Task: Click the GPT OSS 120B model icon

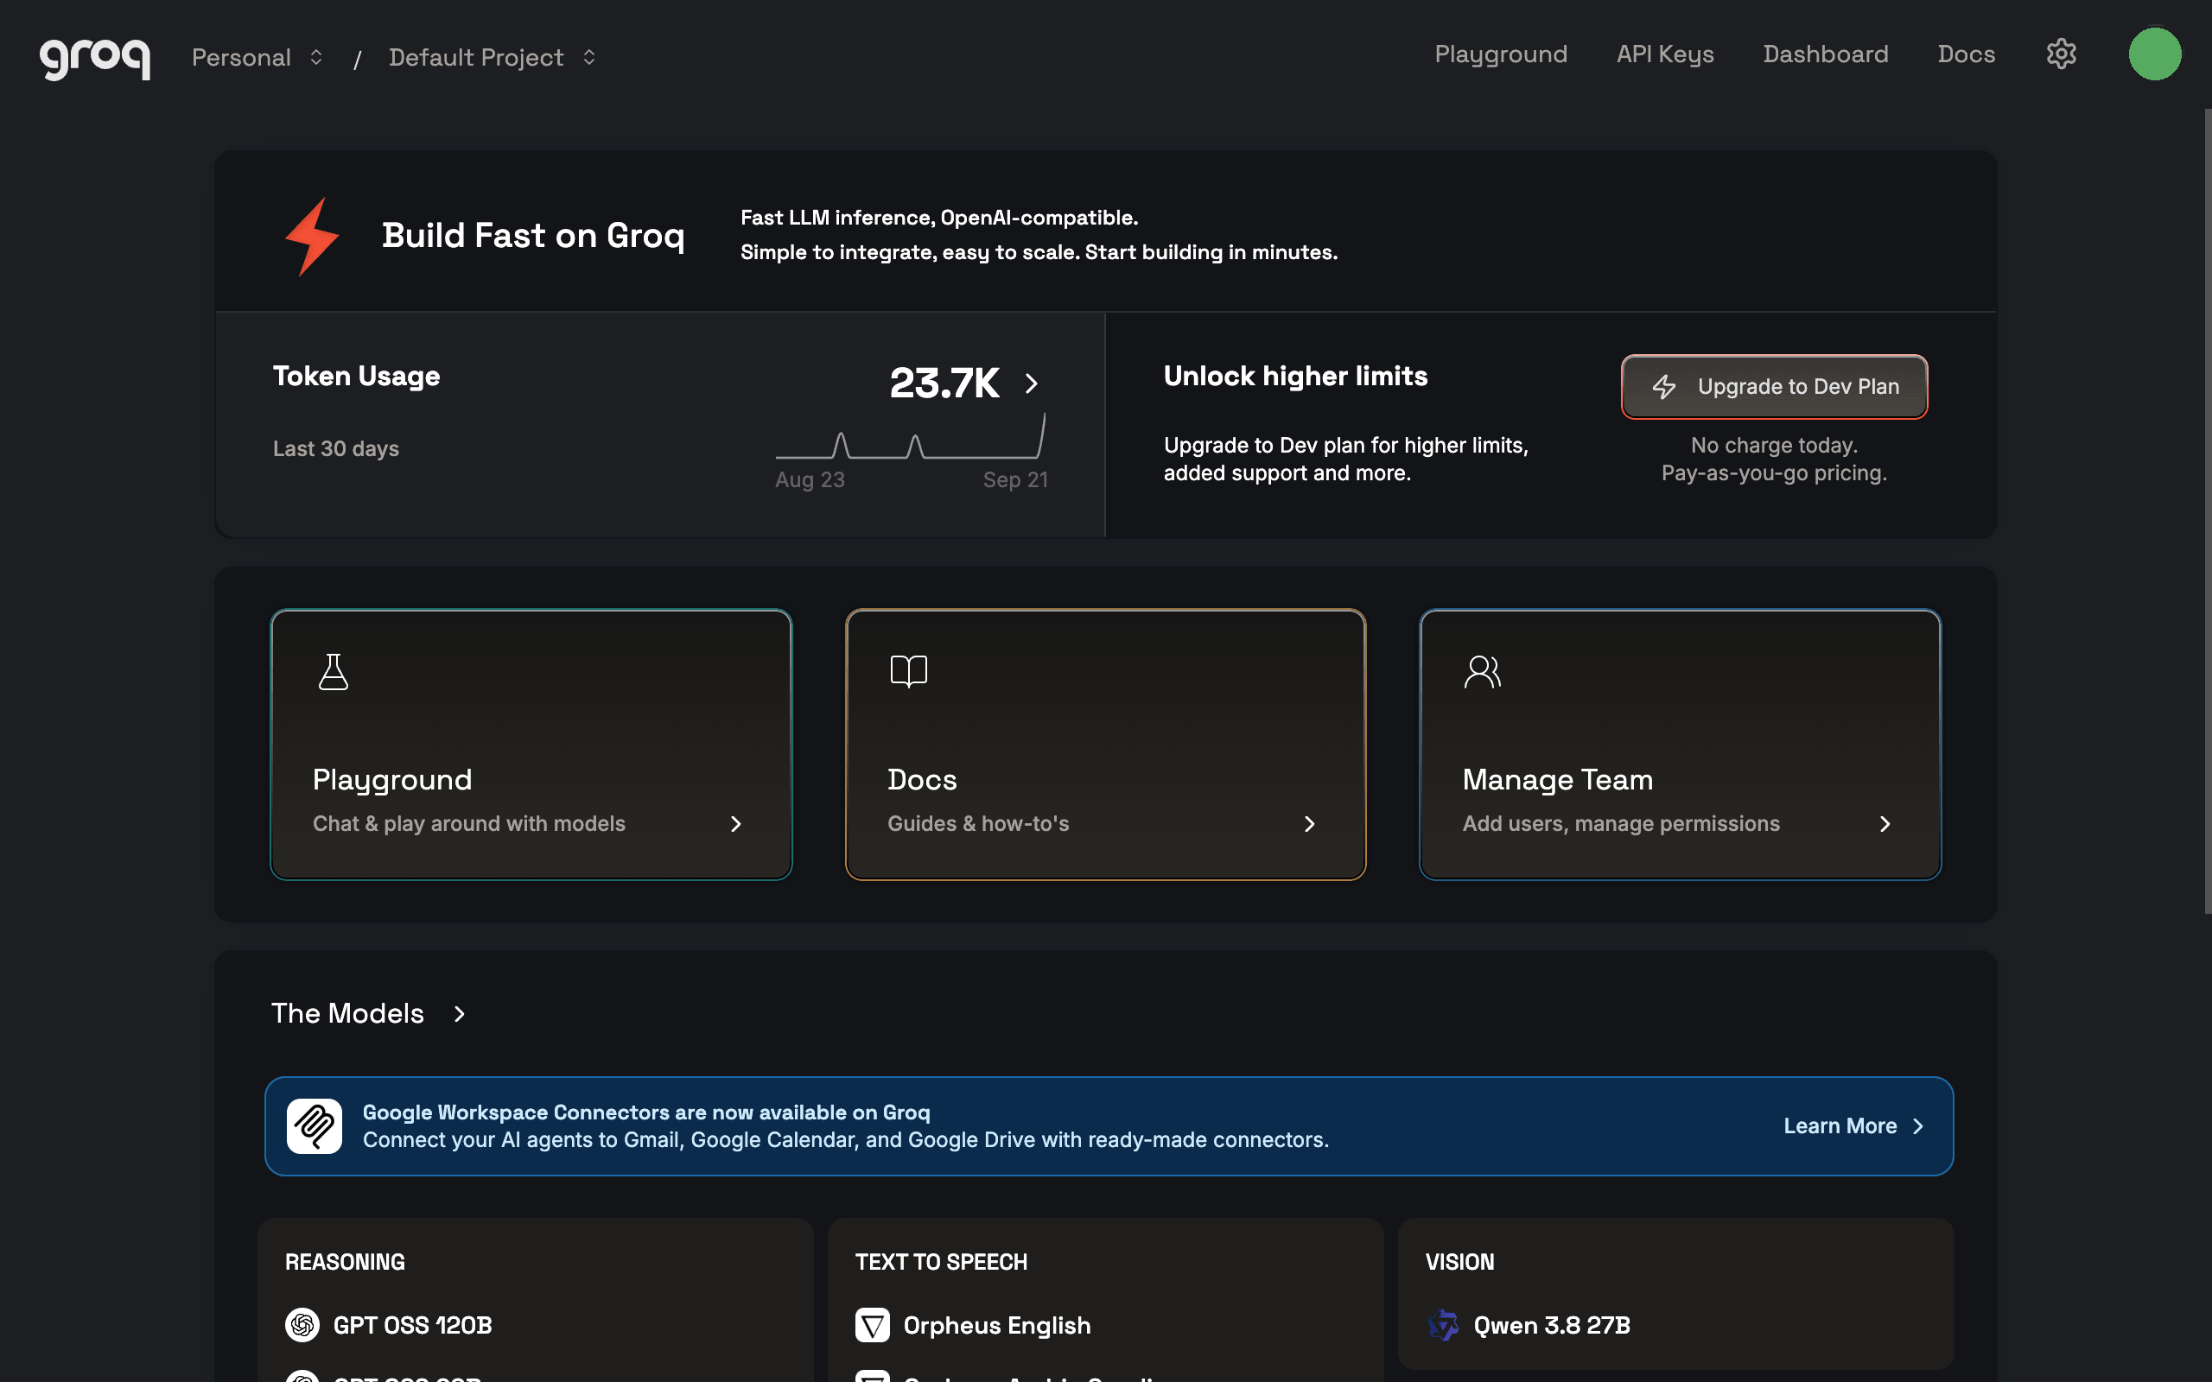Action: click(x=302, y=1324)
